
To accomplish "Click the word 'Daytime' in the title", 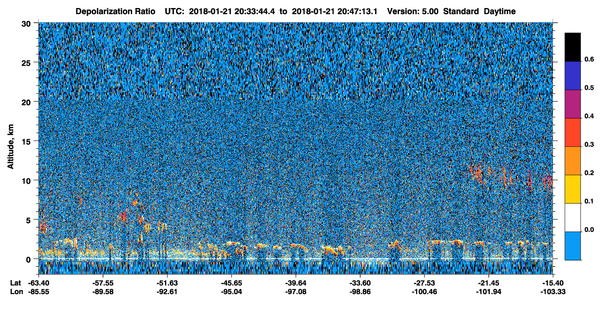I will click(500, 11).
